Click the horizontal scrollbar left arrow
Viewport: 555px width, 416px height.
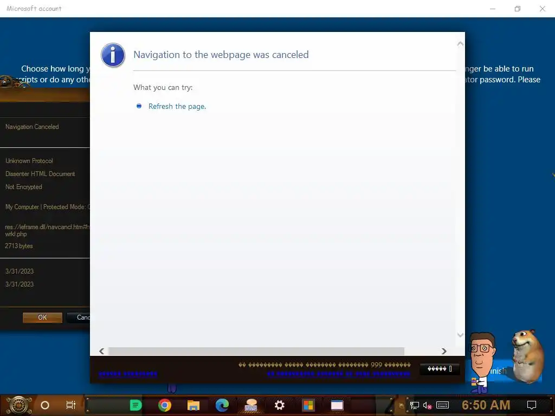[102, 351]
